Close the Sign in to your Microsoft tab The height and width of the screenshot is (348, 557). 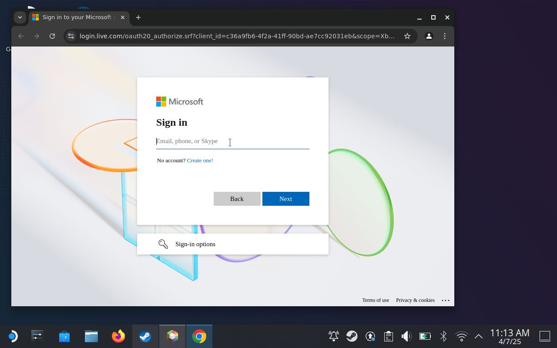[123, 17]
